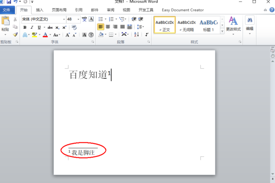Viewport: 275px width, 183px height.
Task: Click Sort A-Z icon
Action: click(x=137, y=34)
